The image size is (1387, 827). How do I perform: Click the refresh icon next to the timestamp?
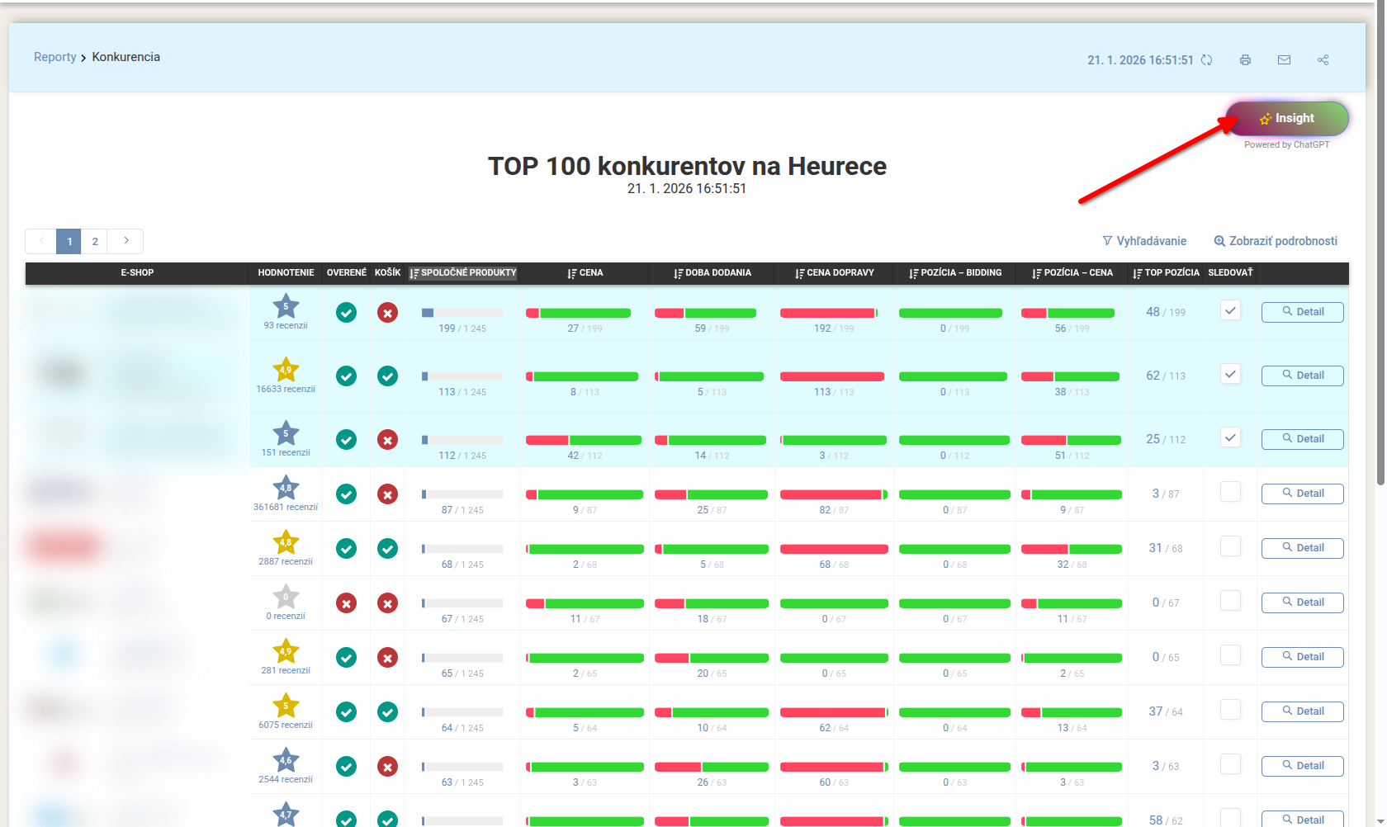[x=1206, y=60]
